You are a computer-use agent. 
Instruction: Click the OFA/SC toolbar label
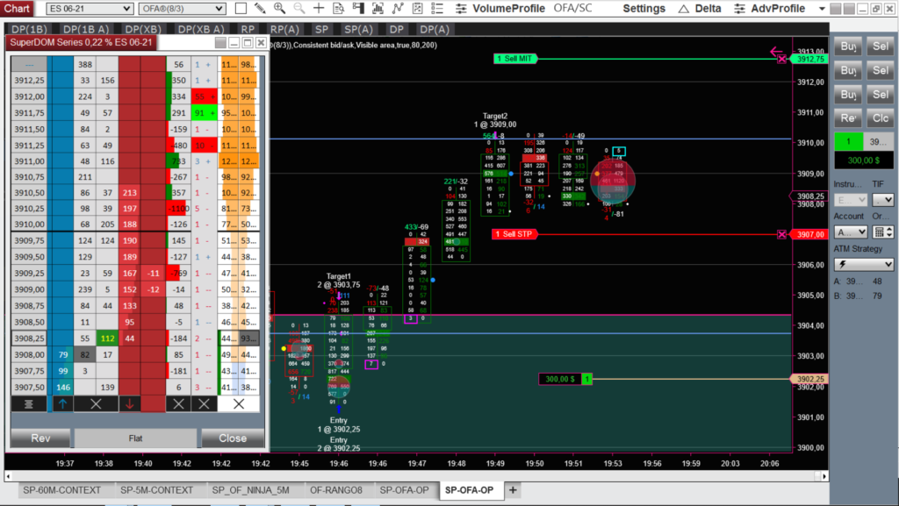pyautogui.click(x=572, y=9)
